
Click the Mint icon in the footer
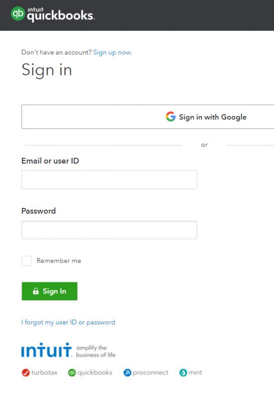click(x=183, y=372)
